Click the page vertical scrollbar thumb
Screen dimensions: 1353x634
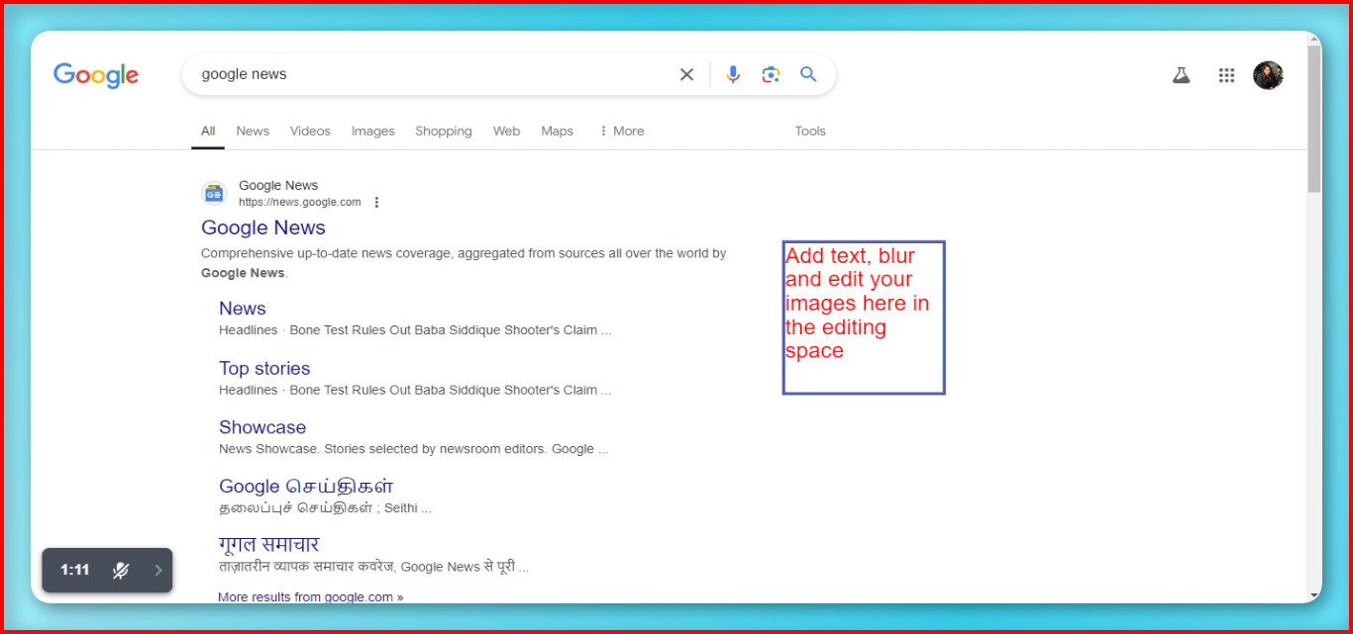click(x=1313, y=119)
